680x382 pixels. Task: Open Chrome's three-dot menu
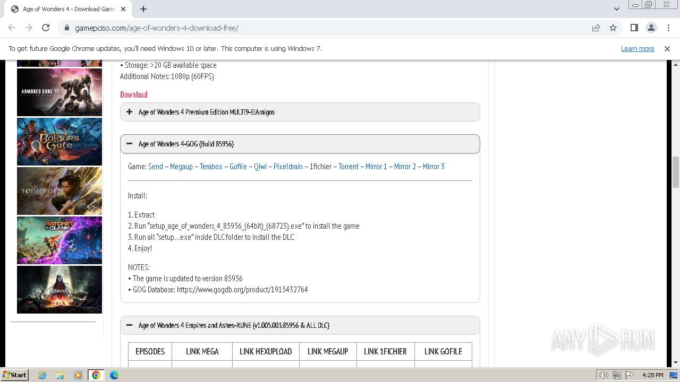(x=668, y=28)
